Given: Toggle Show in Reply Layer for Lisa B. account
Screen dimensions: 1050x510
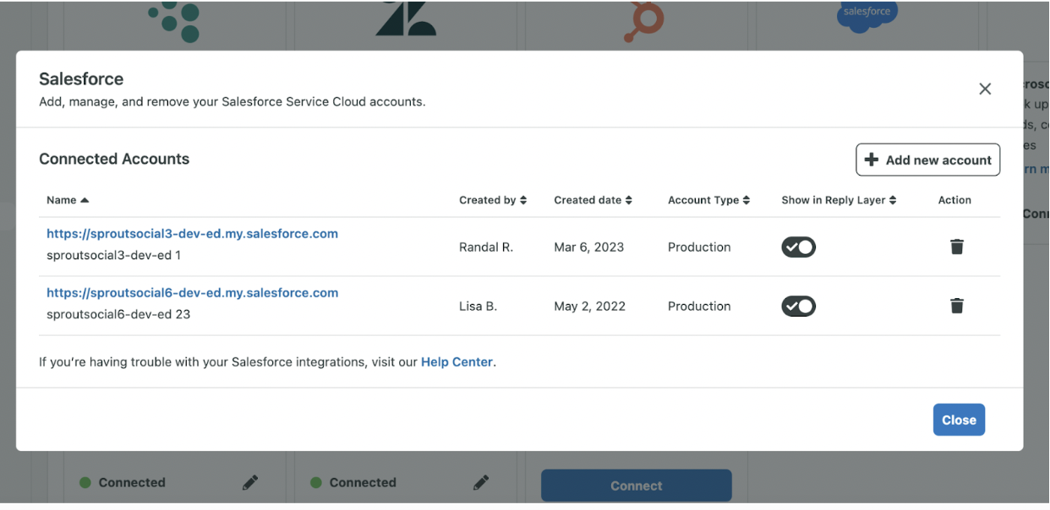Looking at the screenshot, I should [x=798, y=306].
